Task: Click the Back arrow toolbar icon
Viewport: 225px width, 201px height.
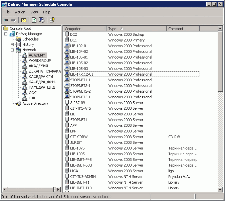Action: tap(6, 20)
